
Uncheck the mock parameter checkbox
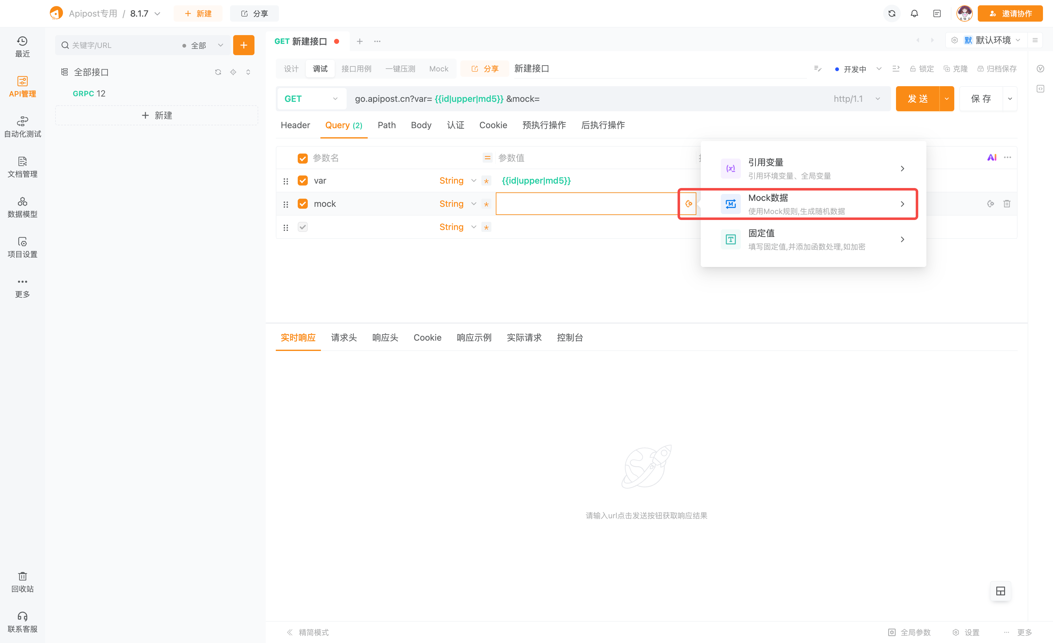[302, 204]
